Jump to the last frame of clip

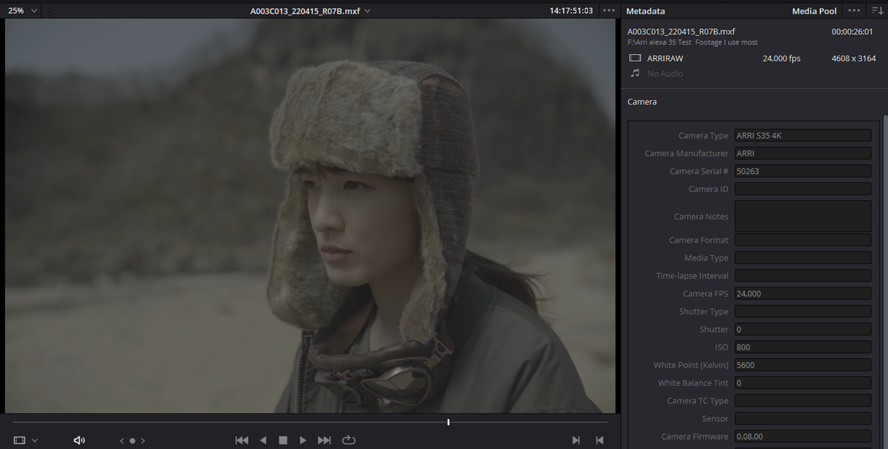(324, 440)
